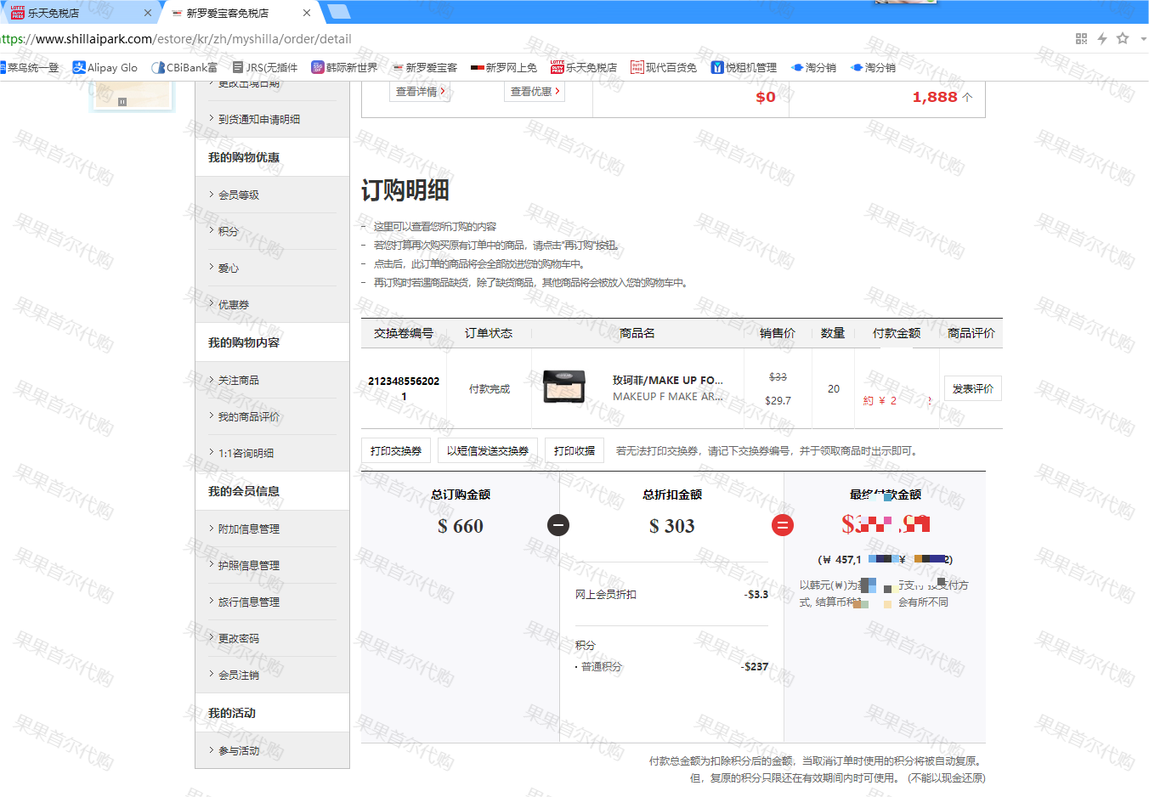This screenshot has height=797, width=1149.
Task: Select the 新罗爱宝客免税店 browser tab
Action: click(x=242, y=13)
